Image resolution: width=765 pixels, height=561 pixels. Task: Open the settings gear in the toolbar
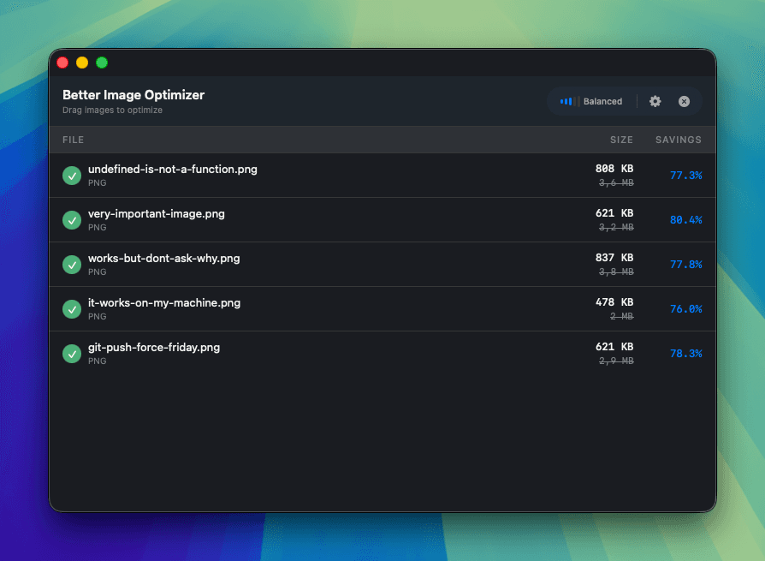pyautogui.click(x=655, y=101)
